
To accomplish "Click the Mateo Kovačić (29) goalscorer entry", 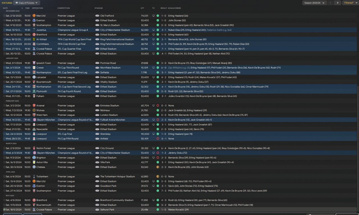I will [x=178, y=210].
